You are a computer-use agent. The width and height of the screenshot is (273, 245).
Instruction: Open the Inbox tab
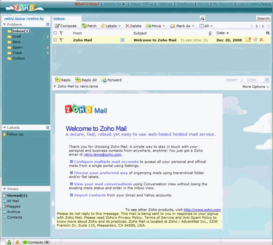pos(59,19)
